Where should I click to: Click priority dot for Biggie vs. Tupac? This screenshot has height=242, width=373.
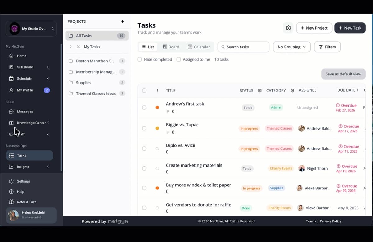[x=157, y=128]
